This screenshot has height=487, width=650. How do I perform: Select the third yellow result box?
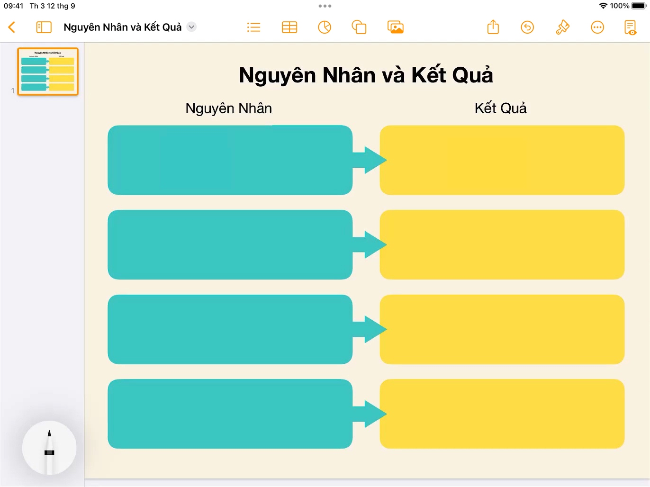coord(502,329)
